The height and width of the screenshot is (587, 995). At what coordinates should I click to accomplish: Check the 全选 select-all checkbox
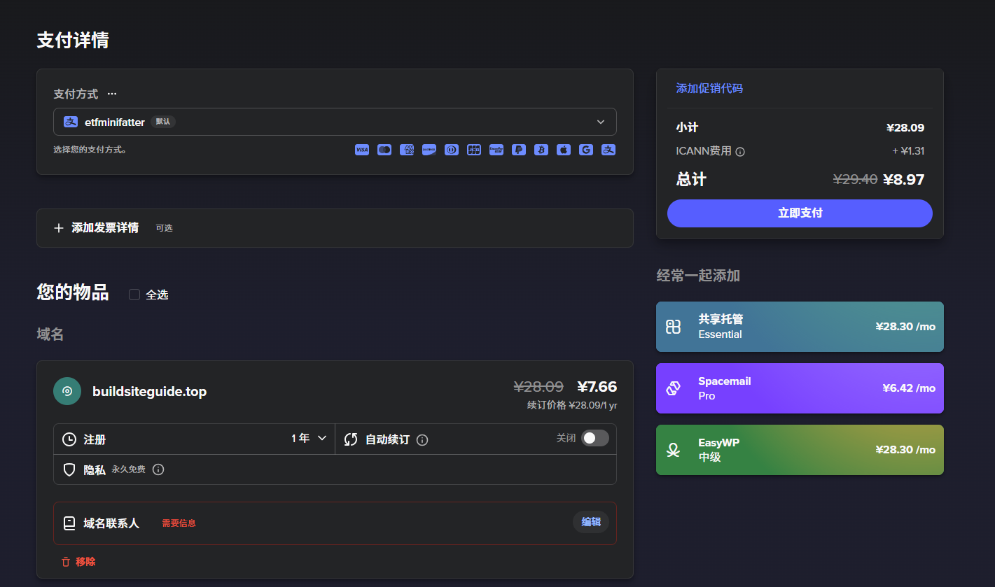point(134,295)
